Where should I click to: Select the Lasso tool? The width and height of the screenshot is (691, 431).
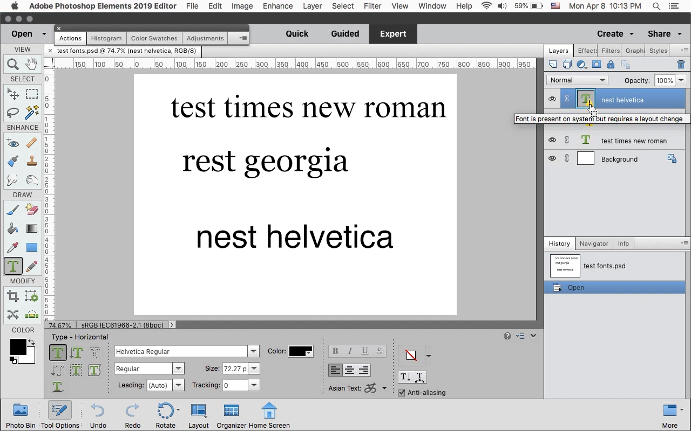[13, 112]
